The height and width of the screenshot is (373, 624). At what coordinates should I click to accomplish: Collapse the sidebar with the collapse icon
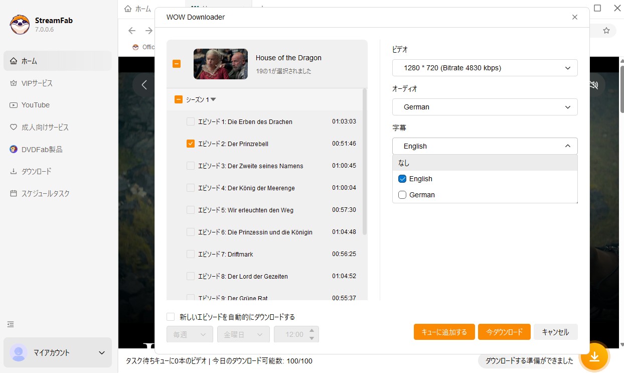point(10,324)
